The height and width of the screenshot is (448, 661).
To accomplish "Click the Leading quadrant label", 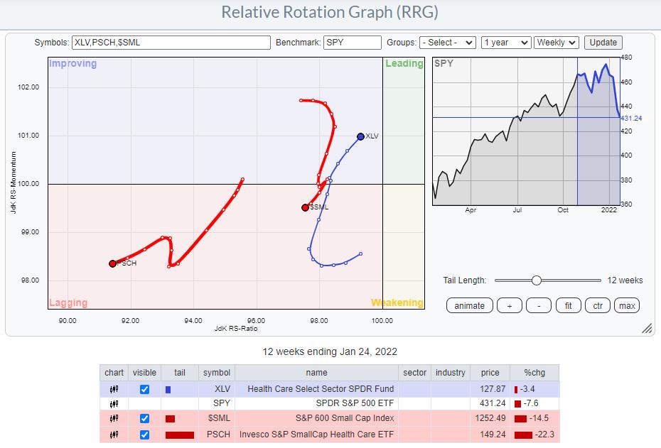I will (404, 64).
